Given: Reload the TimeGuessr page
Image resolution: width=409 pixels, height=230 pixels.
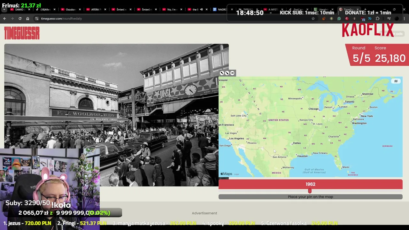Looking at the screenshot, I should [20, 19].
